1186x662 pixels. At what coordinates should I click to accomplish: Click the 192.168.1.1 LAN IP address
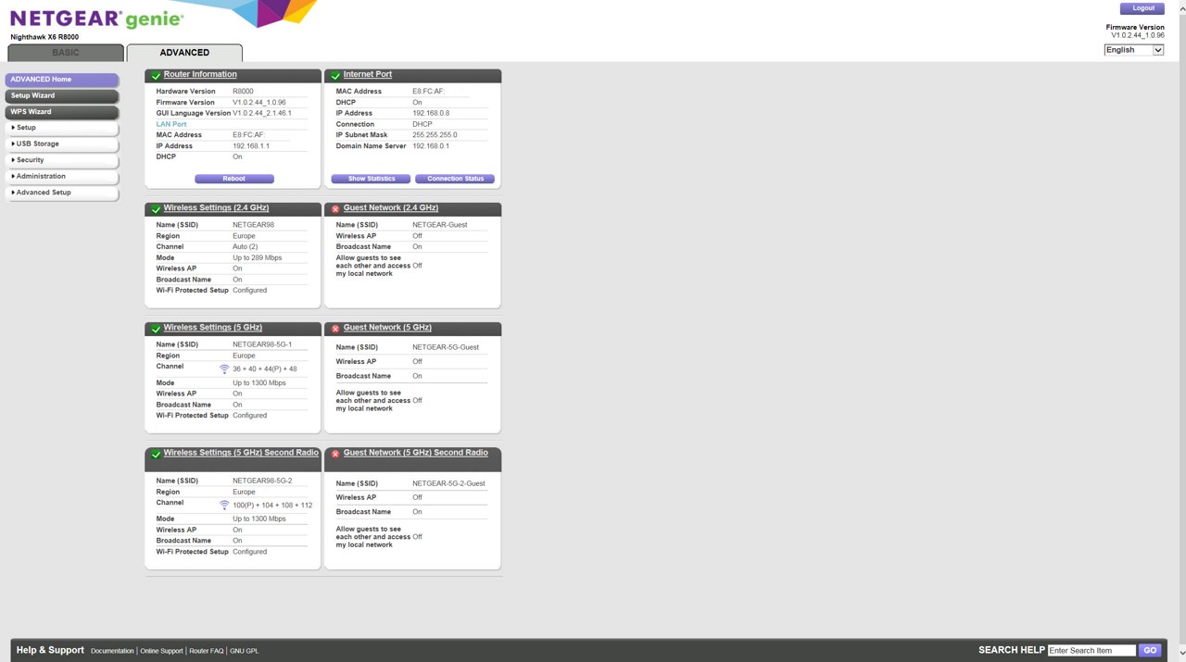pyautogui.click(x=251, y=145)
